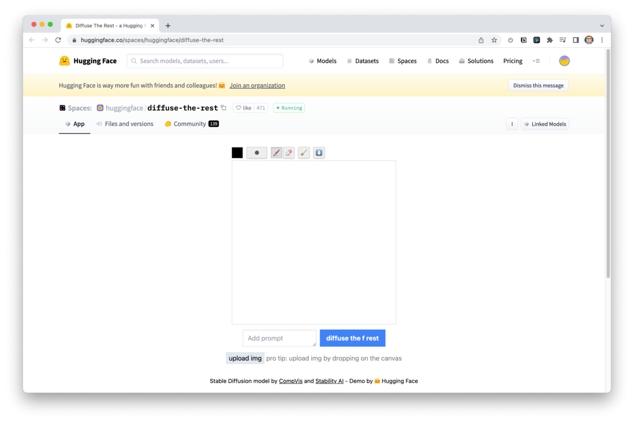
Task: Open the Community tab
Action: click(192, 124)
